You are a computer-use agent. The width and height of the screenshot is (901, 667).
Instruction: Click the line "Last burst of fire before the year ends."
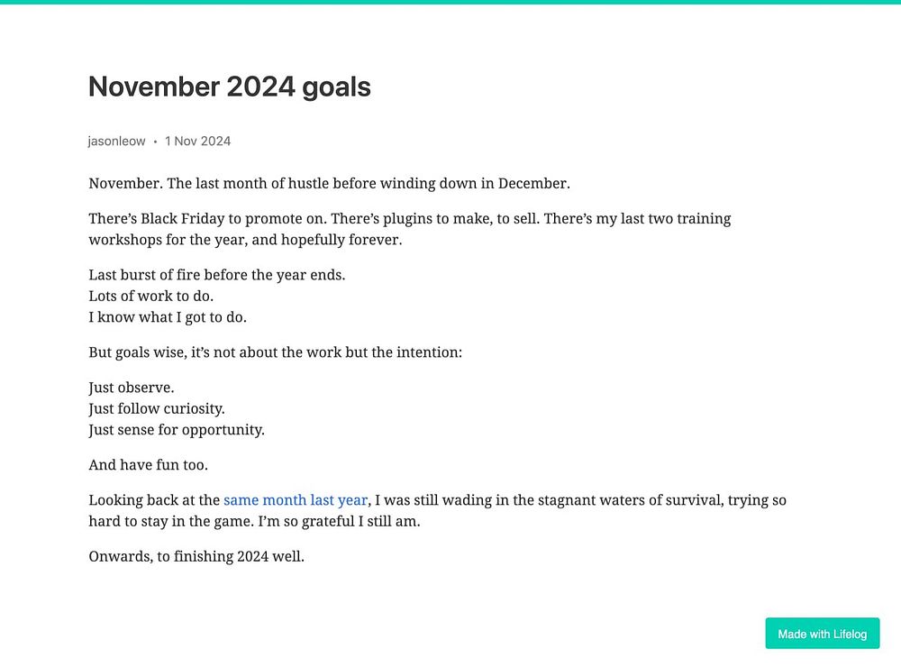[216, 275]
